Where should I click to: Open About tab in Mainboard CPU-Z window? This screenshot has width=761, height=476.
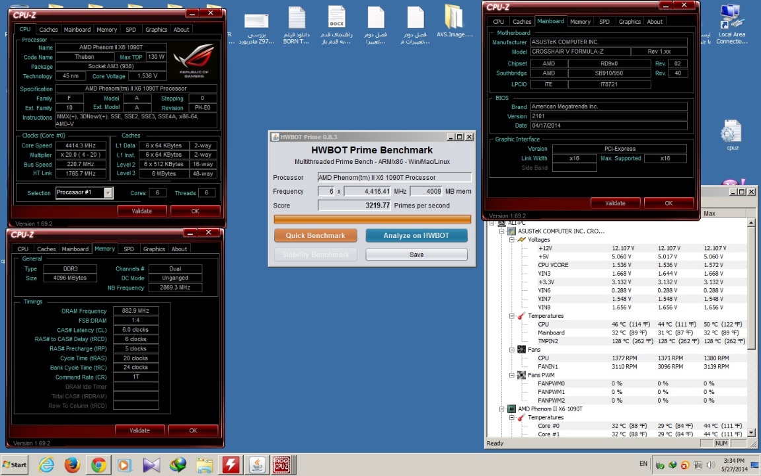coord(655,22)
